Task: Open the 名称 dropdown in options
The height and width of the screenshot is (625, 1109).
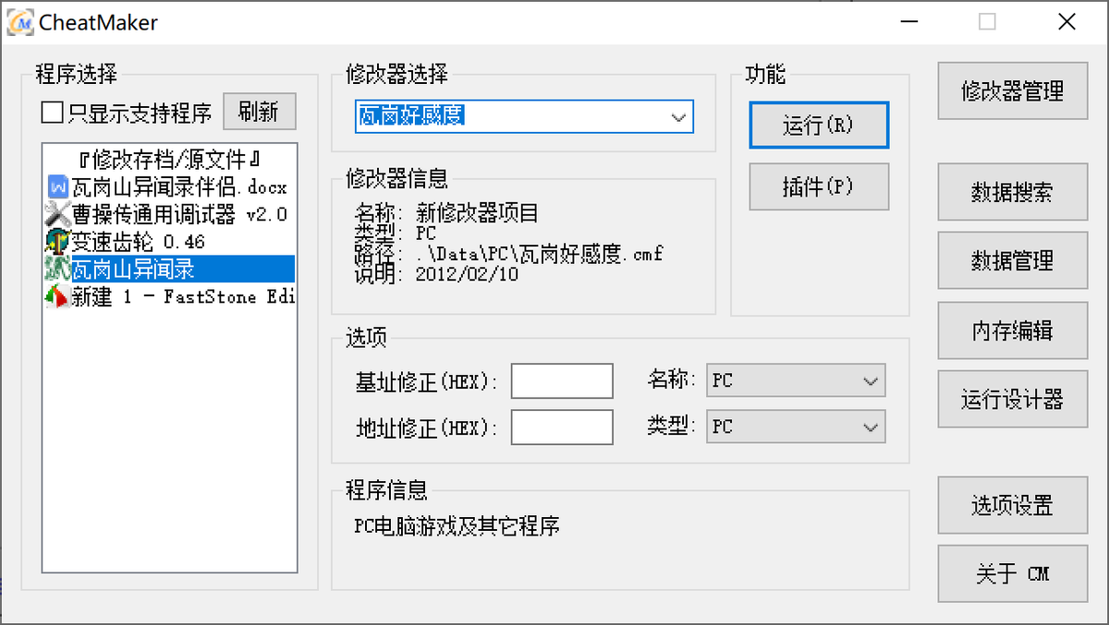Action: pos(869,380)
